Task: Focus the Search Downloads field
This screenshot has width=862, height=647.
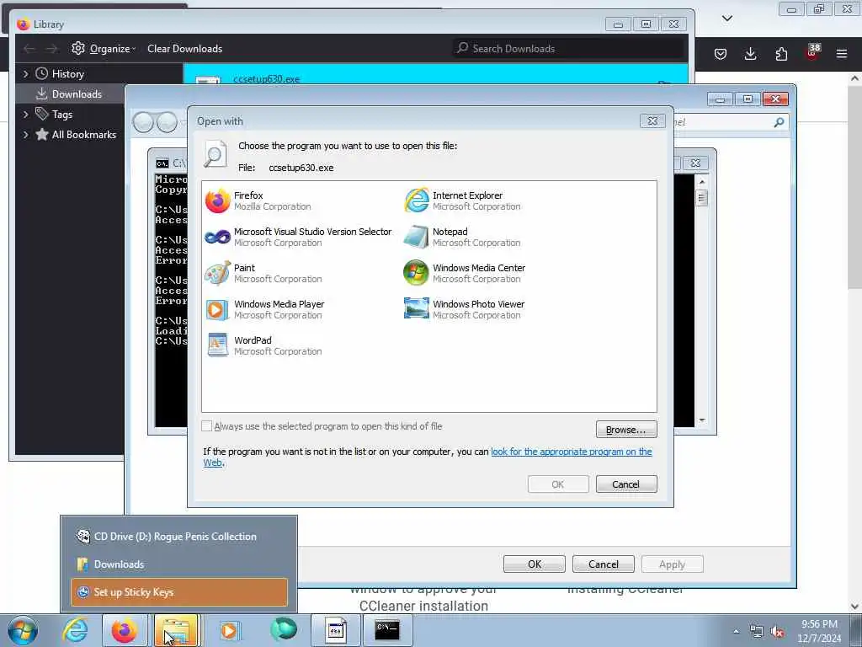Action: click(x=567, y=48)
